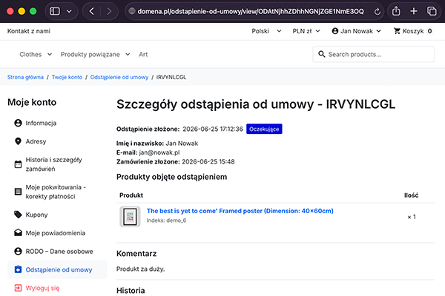Select the jan@nowak.pl email text
The image size is (445, 296).
159,152
